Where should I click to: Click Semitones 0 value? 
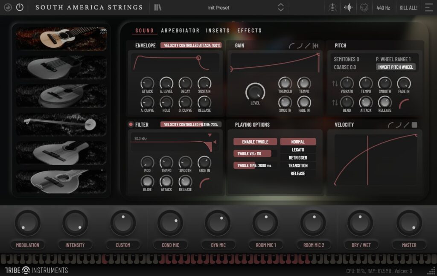pos(347,59)
